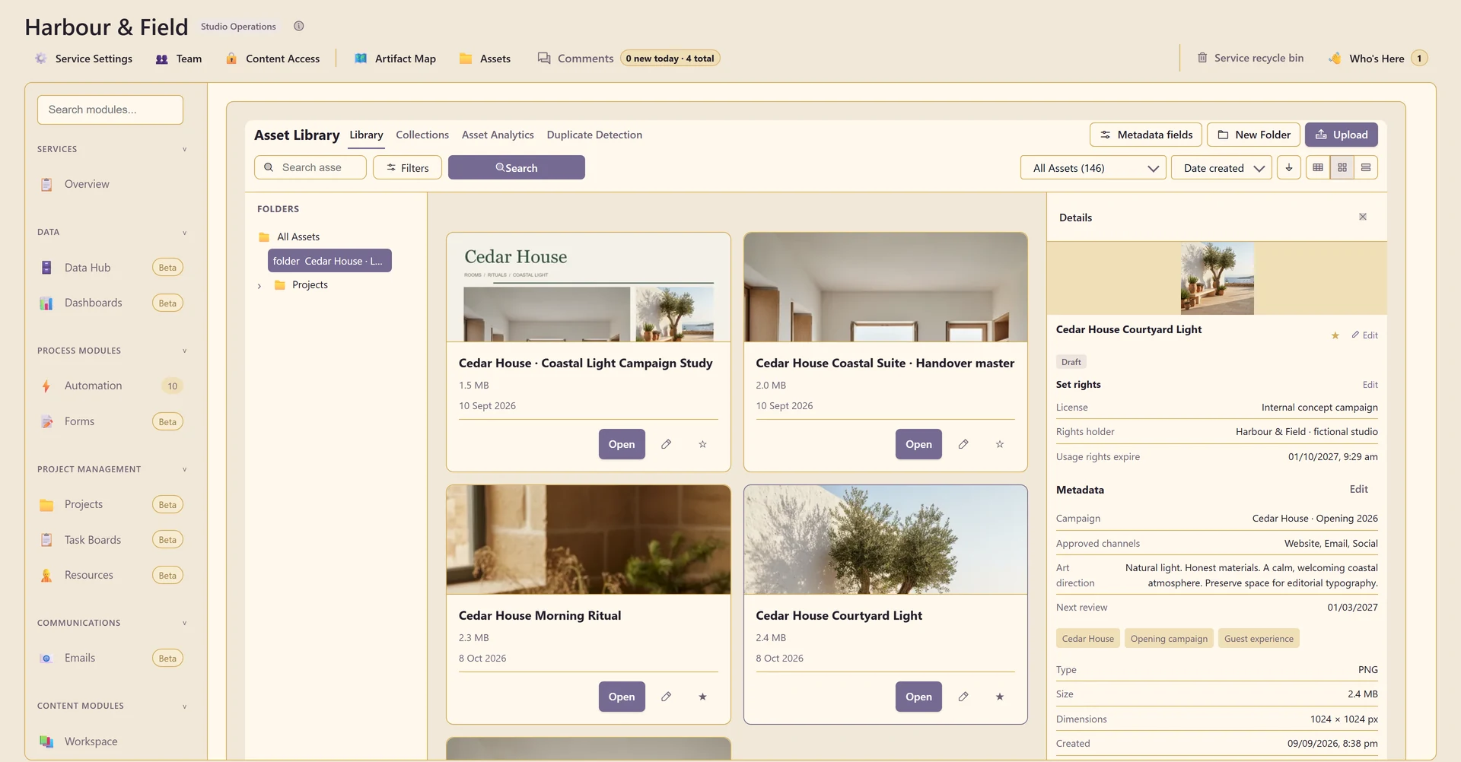This screenshot has width=1461, height=762.
Task: Click edit pencil on Courtyard Light card
Action: (963, 697)
